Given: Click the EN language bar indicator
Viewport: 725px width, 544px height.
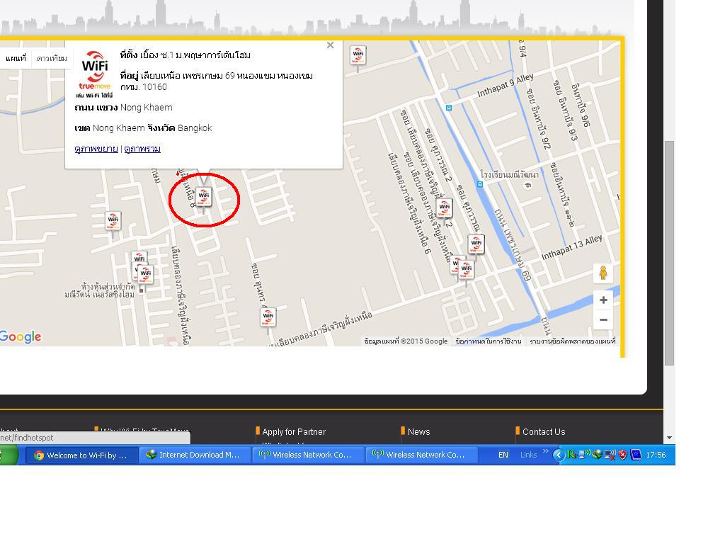Looking at the screenshot, I should click(x=503, y=455).
